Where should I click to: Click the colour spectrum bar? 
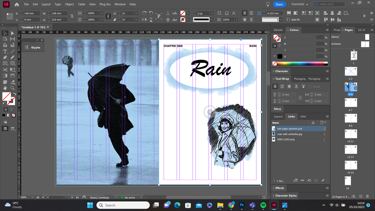[300, 63]
